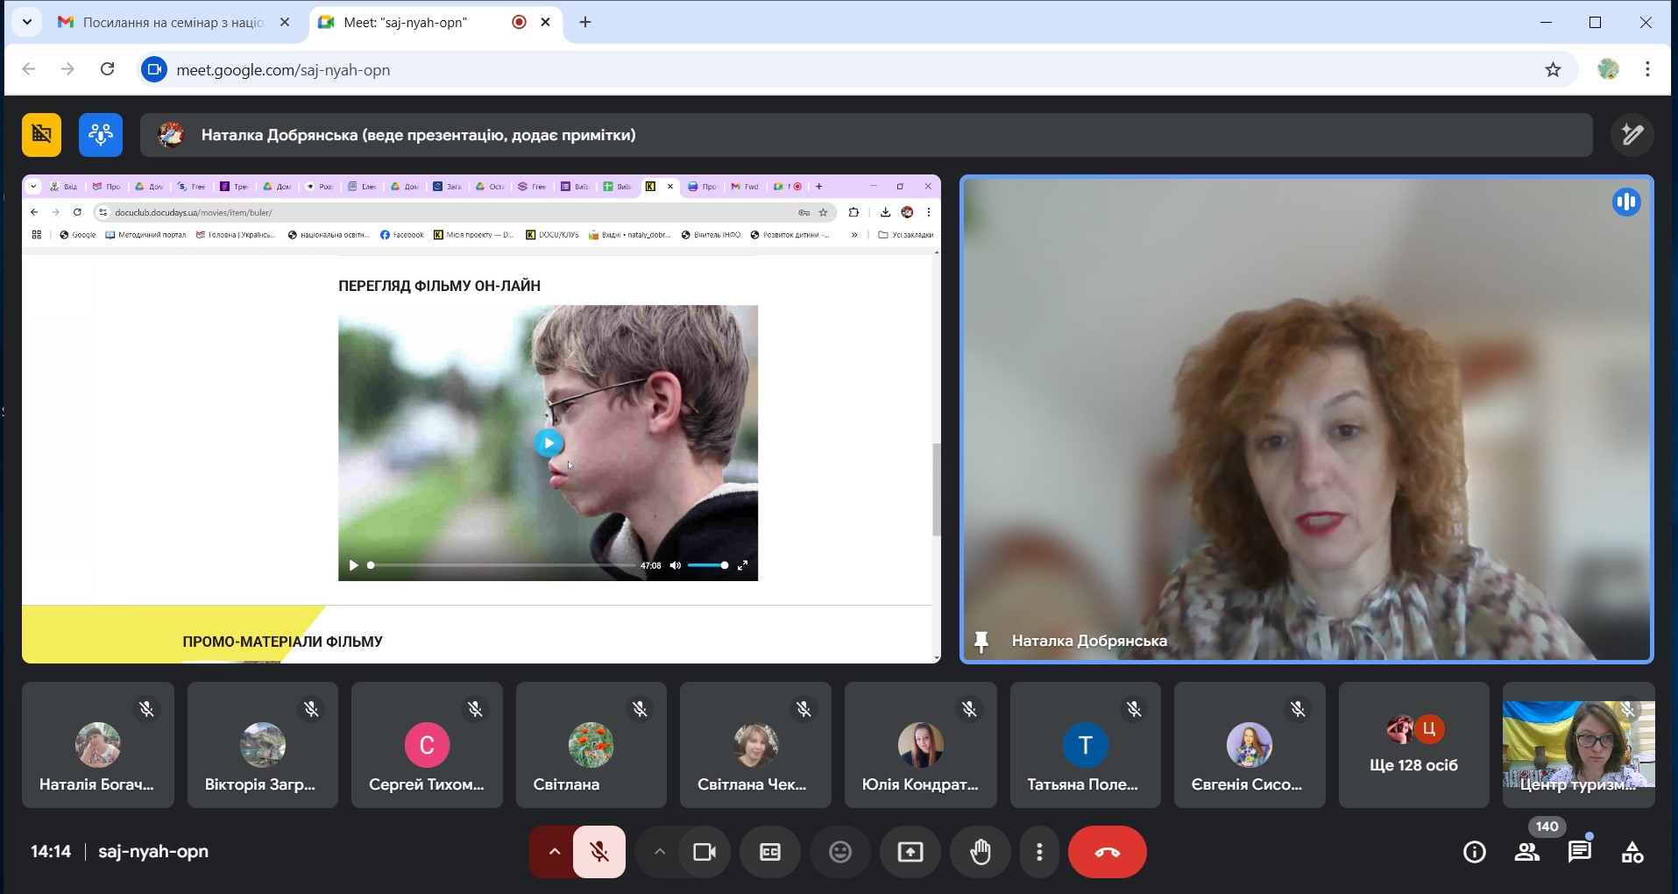This screenshot has height=894, width=1678.
Task: Click the raise hand icon
Action: coord(980,852)
